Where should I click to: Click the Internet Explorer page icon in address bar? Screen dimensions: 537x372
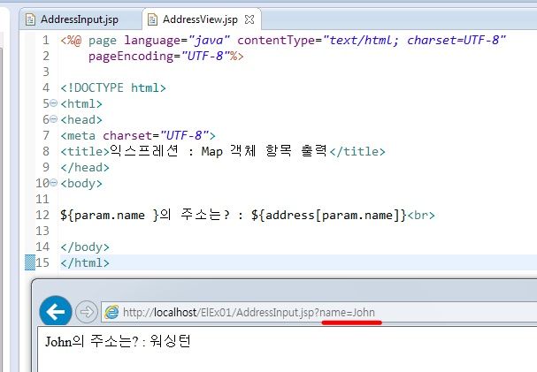coord(111,312)
